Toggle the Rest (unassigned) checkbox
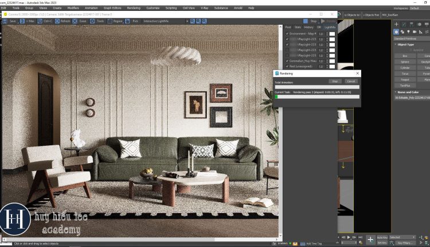430x247 pixels. click(x=287, y=67)
